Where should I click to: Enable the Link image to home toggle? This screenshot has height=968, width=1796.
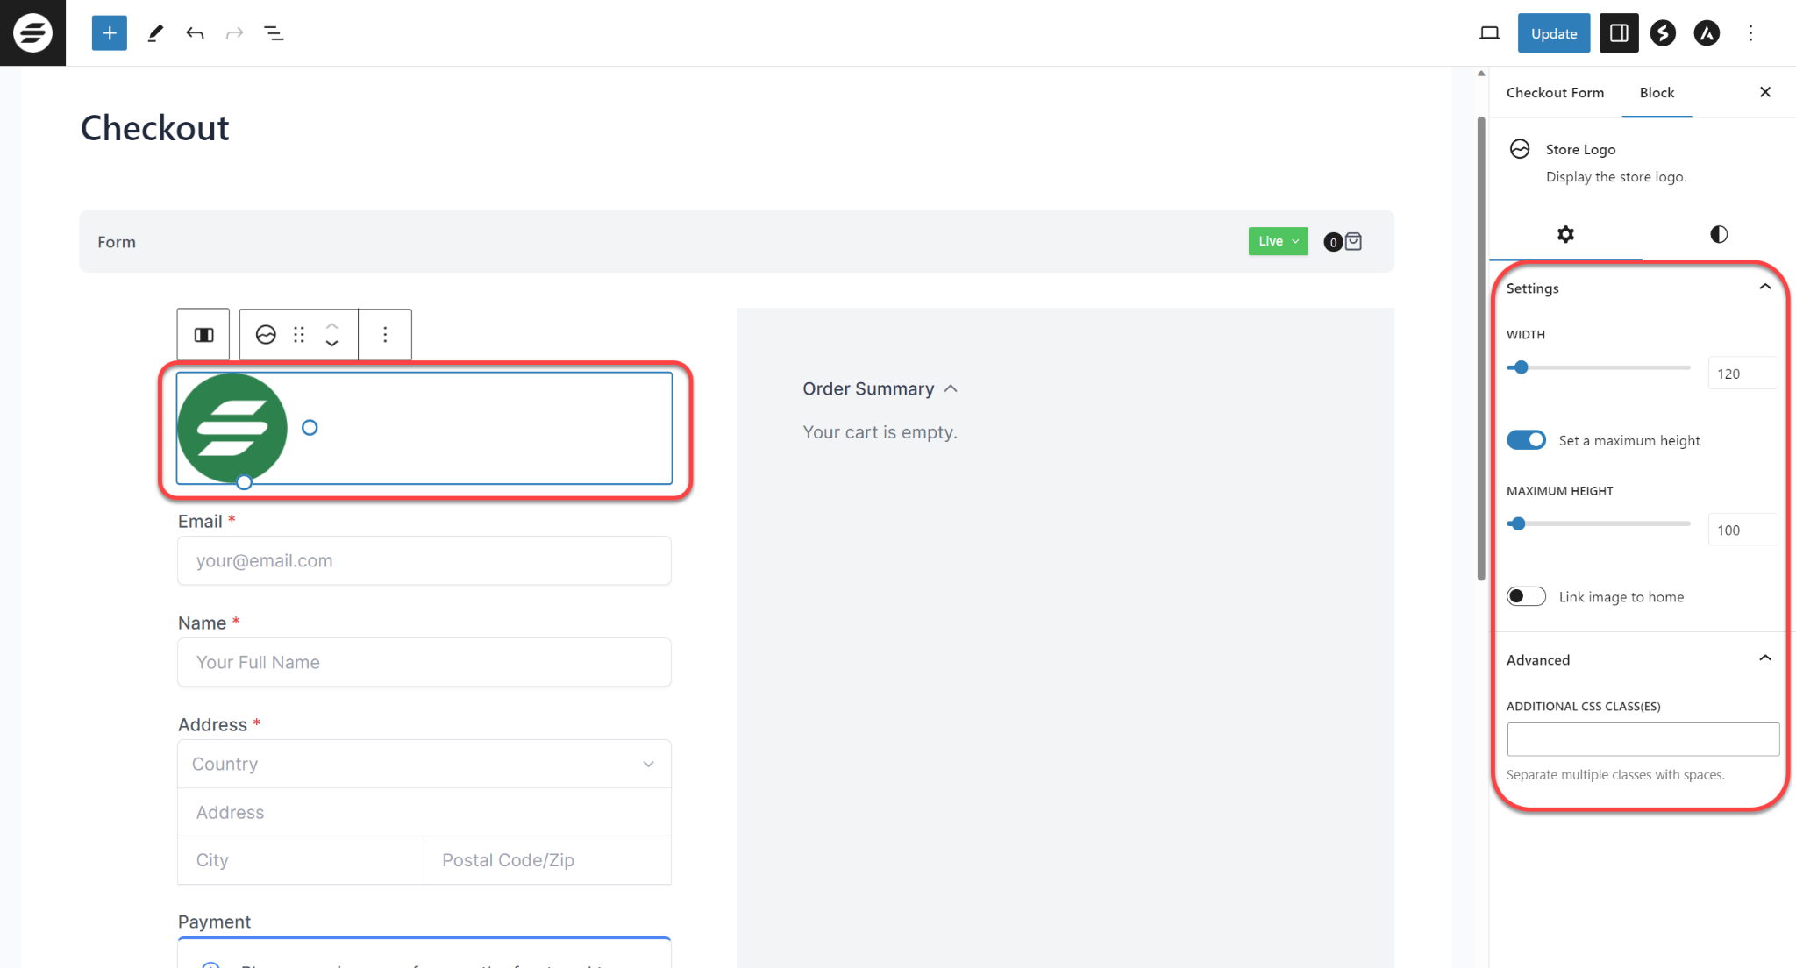[x=1526, y=596]
